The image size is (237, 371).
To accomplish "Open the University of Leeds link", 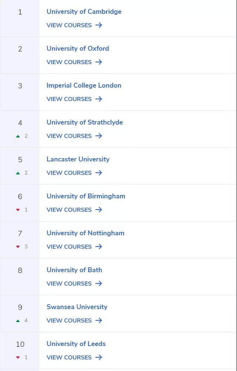I will pos(76,344).
